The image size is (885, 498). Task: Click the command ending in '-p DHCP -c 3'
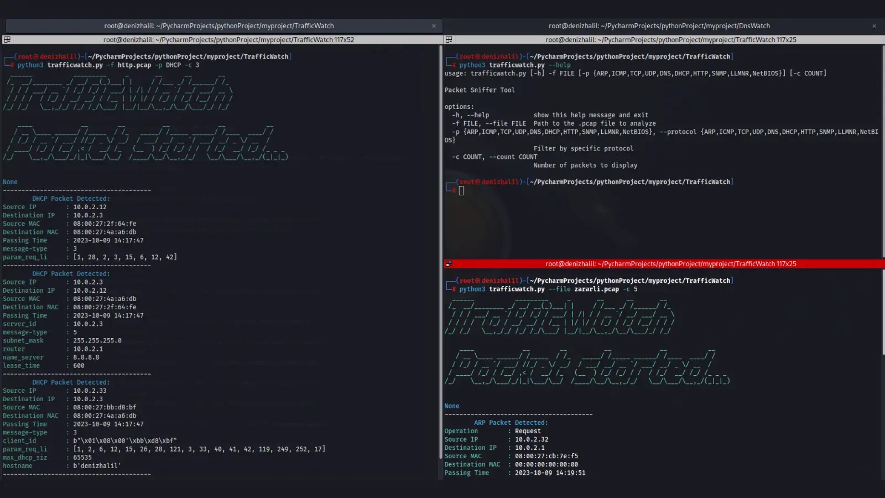point(108,65)
